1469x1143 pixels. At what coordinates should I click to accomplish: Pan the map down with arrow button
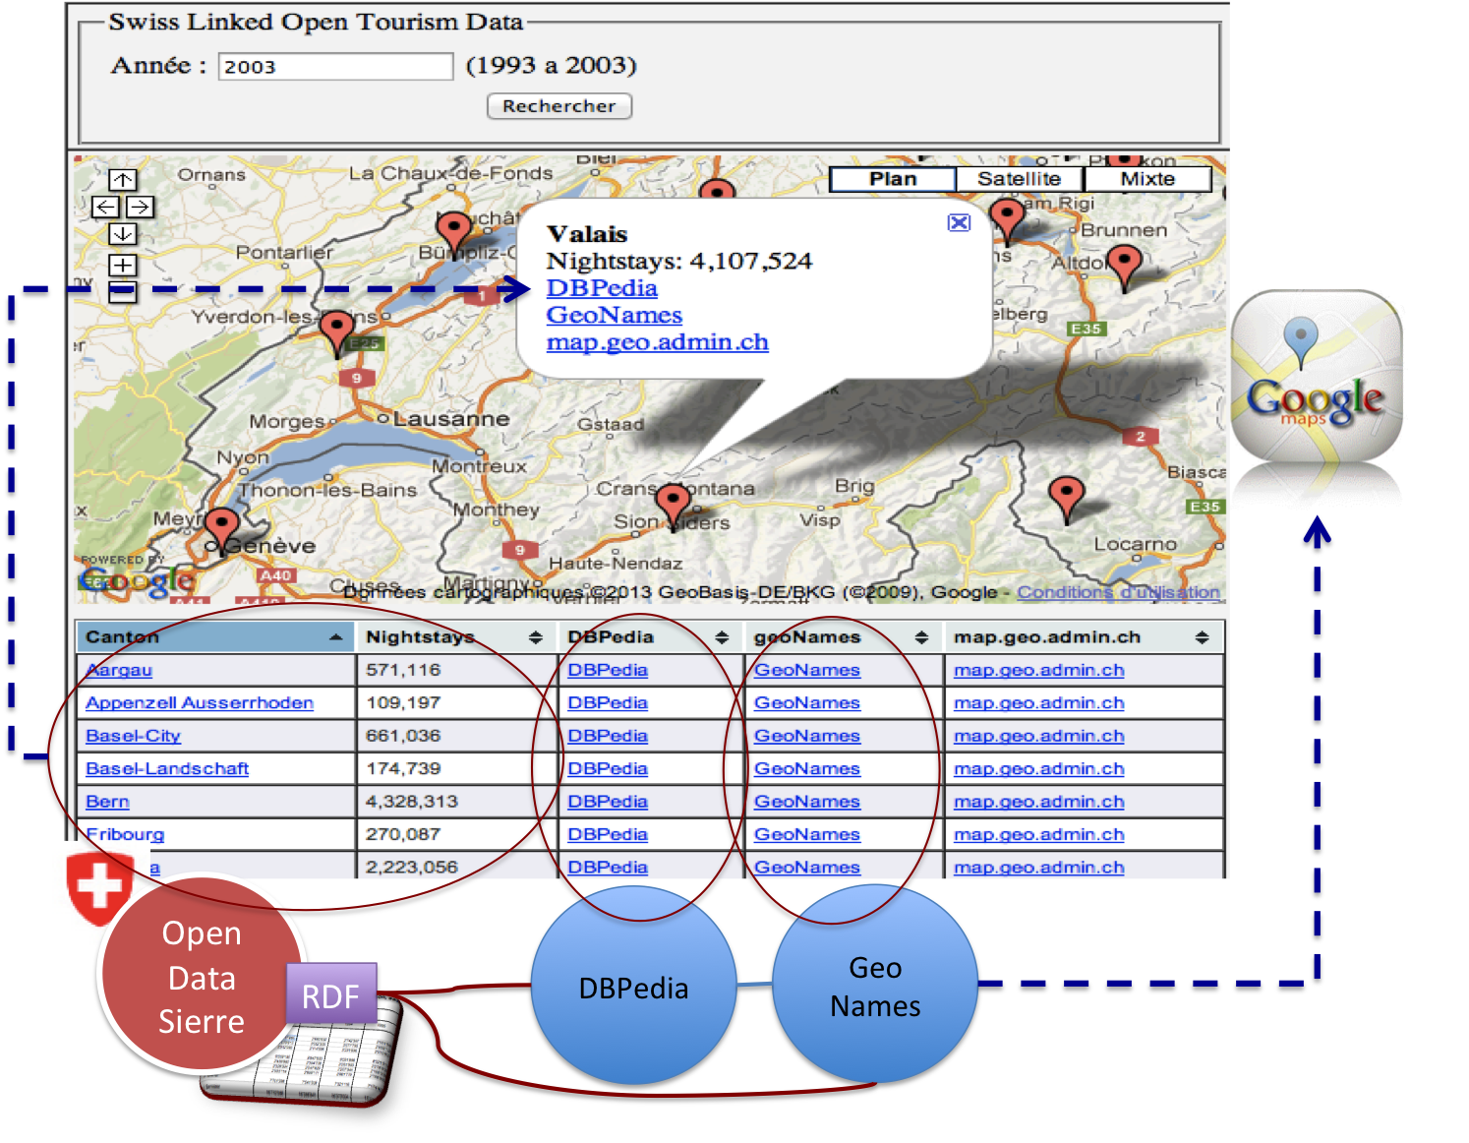pos(123,234)
